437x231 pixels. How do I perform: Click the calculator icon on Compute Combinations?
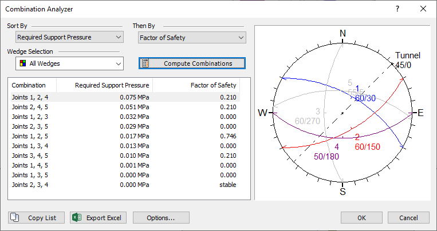coord(145,63)
